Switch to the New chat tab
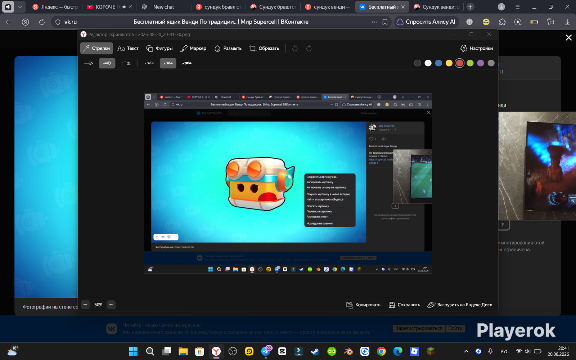This screenshot has width=576, height=360. (x=163, y=7)
